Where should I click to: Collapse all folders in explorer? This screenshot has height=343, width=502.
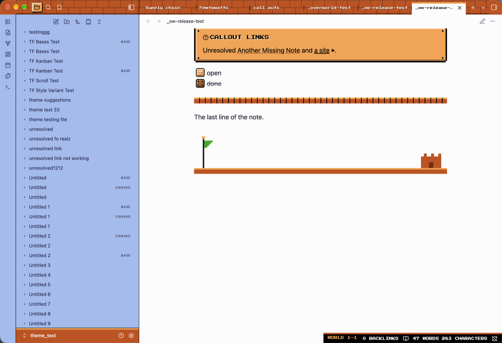99,22
